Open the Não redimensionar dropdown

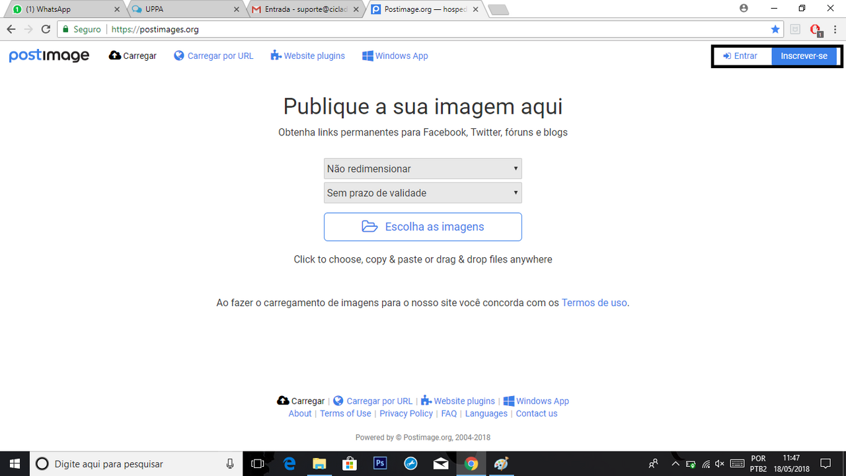pos(423,169)
